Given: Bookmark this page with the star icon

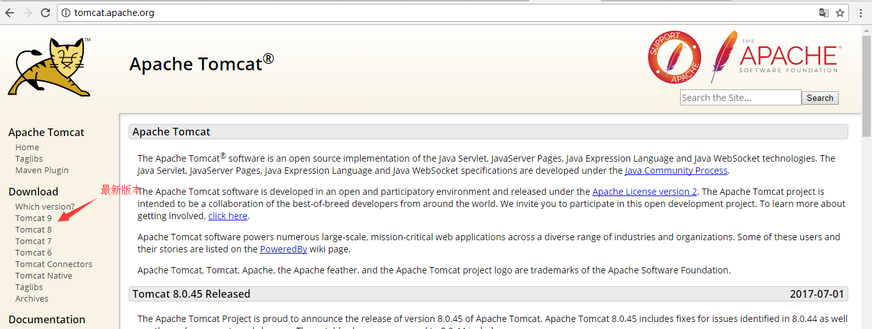Looking at the screenshot, I should click(x=840, y=13).
